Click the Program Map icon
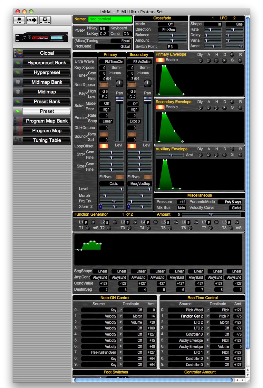This screenshot has width=263, height=388. (x=18, y=131)
